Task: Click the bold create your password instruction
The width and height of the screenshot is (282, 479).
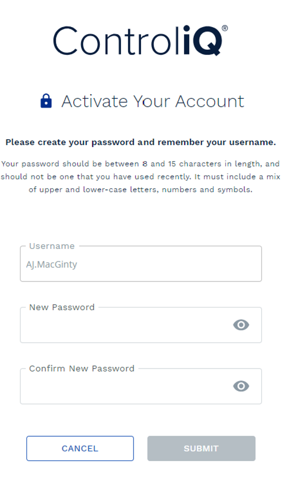Action: coord(140,142)
